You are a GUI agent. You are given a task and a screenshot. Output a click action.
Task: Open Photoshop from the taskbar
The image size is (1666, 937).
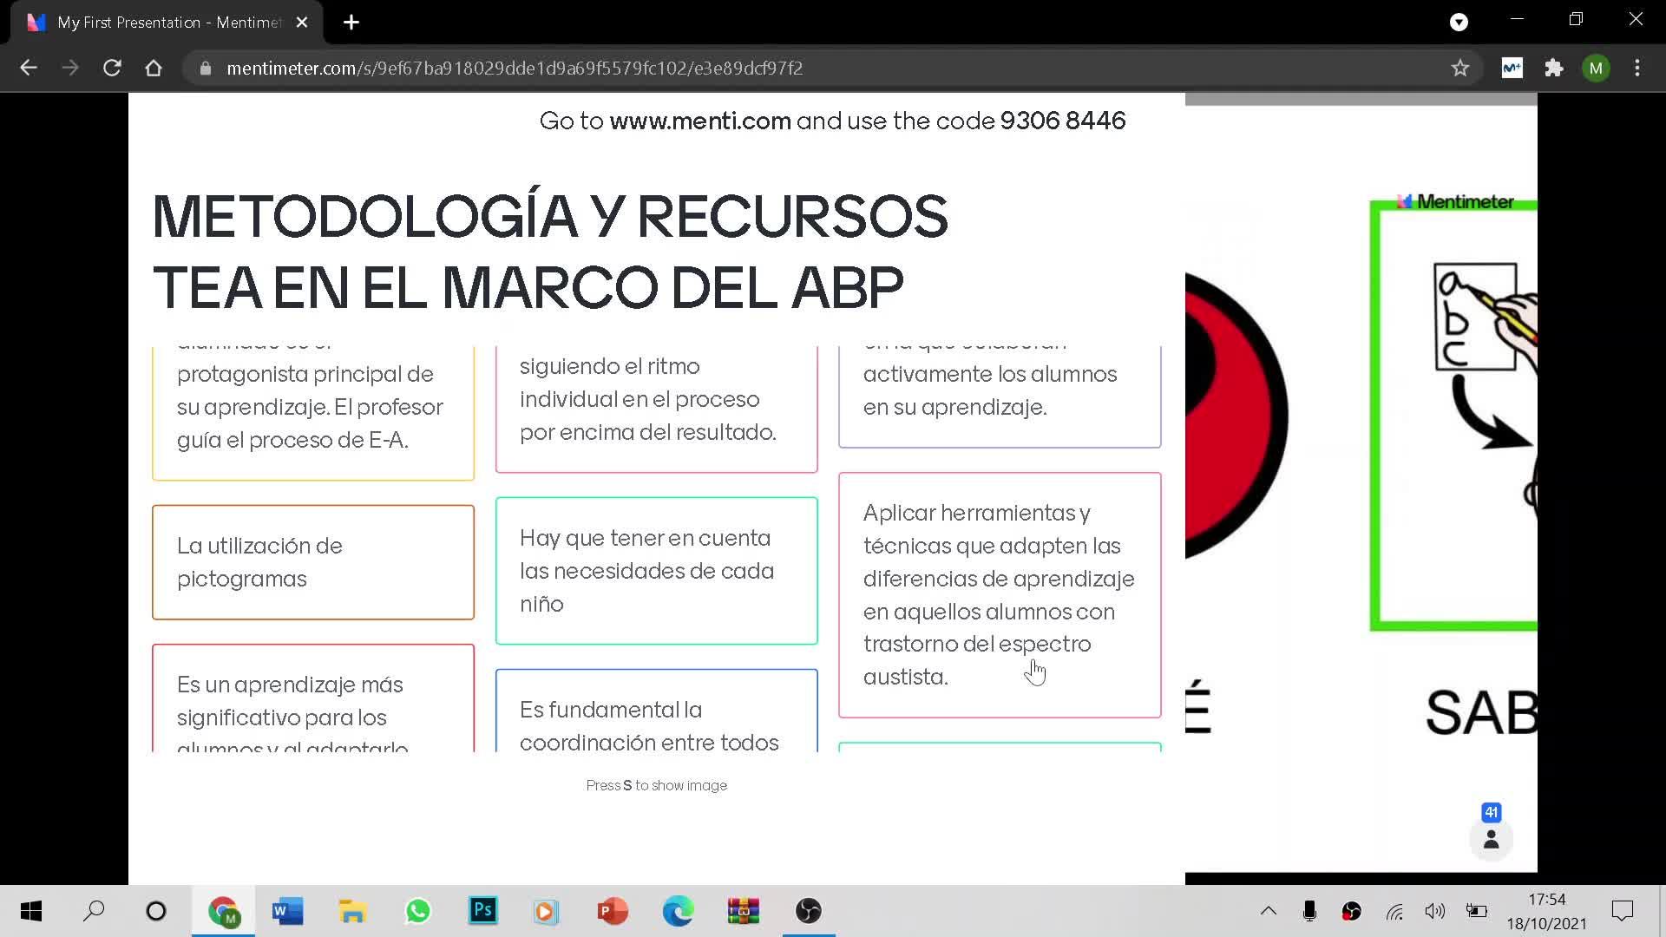[482, 911]
